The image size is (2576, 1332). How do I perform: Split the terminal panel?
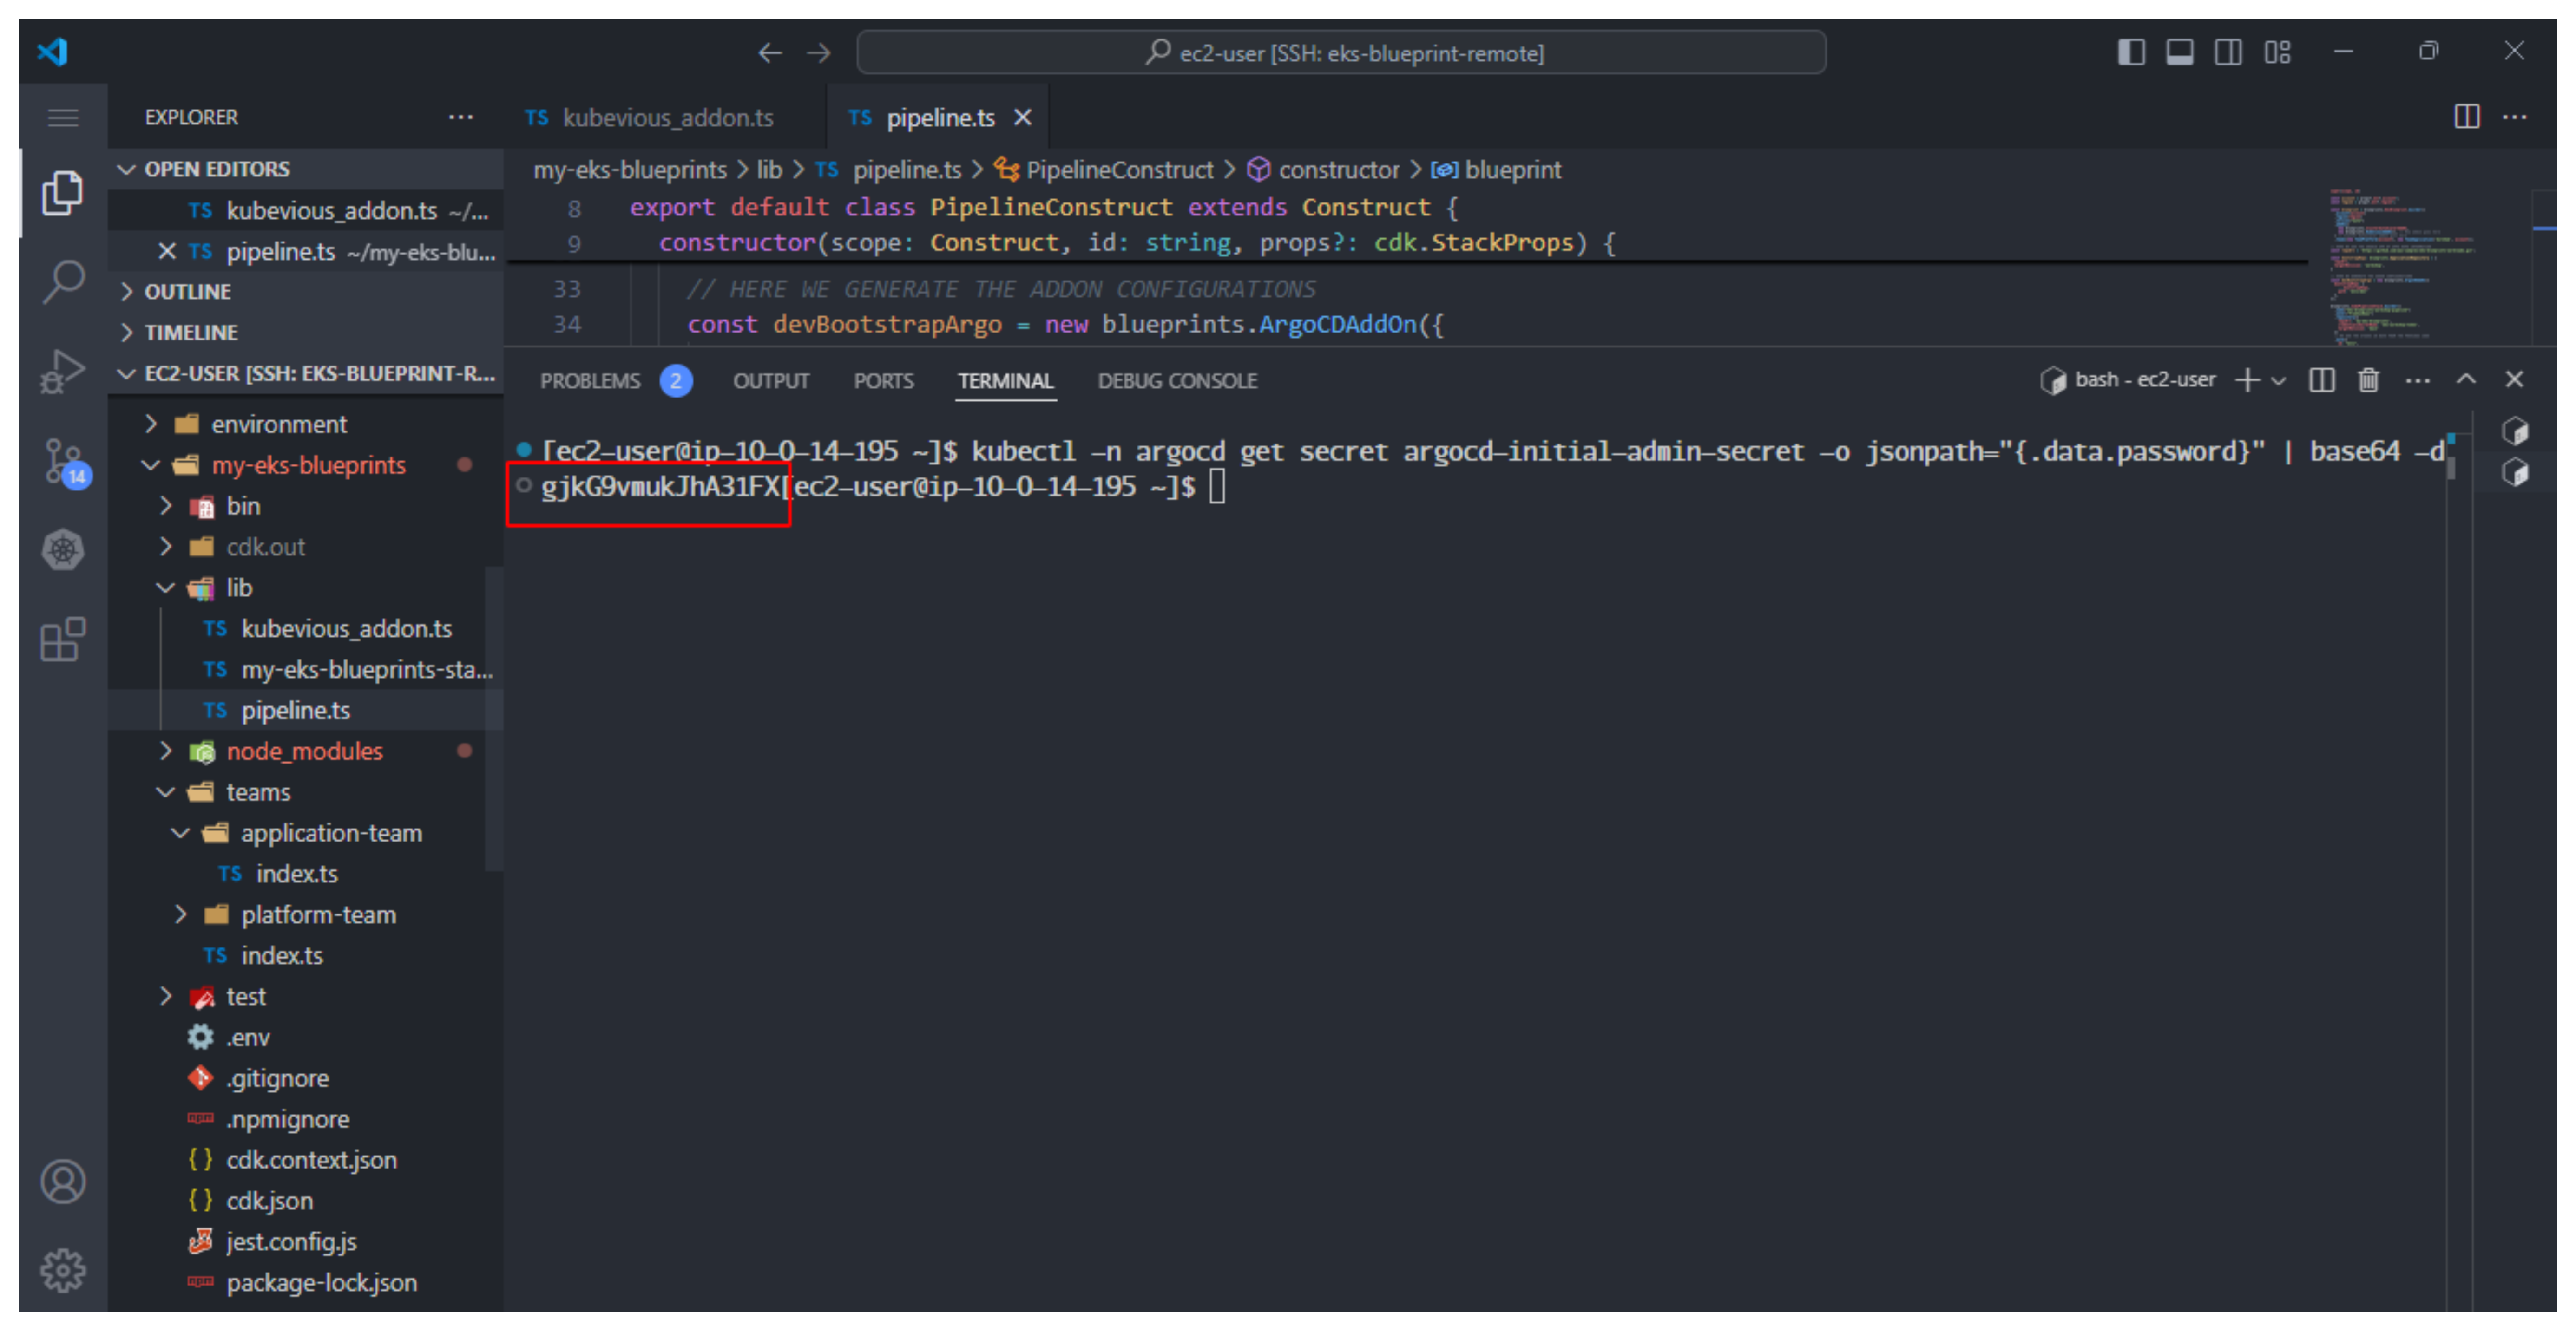tap(2321, 380)
